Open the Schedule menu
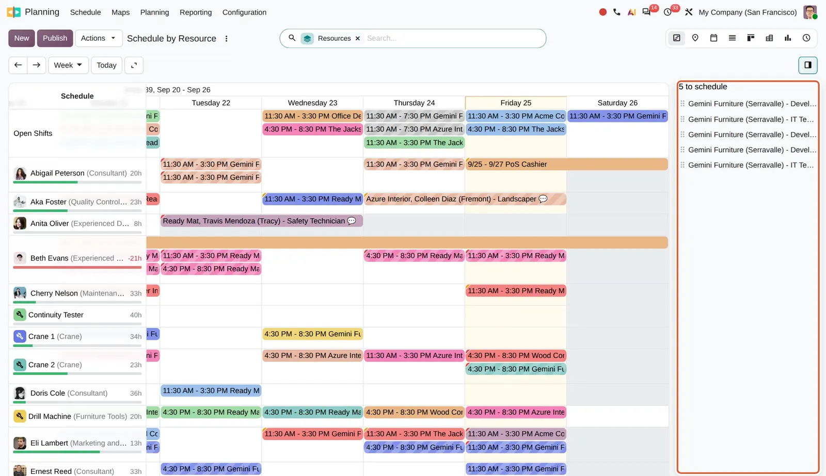The width and height of the screenshot is (826, 476). (x=86, y=12)
